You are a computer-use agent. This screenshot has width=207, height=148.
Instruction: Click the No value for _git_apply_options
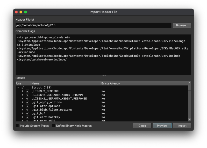click(x=103, y=102)
